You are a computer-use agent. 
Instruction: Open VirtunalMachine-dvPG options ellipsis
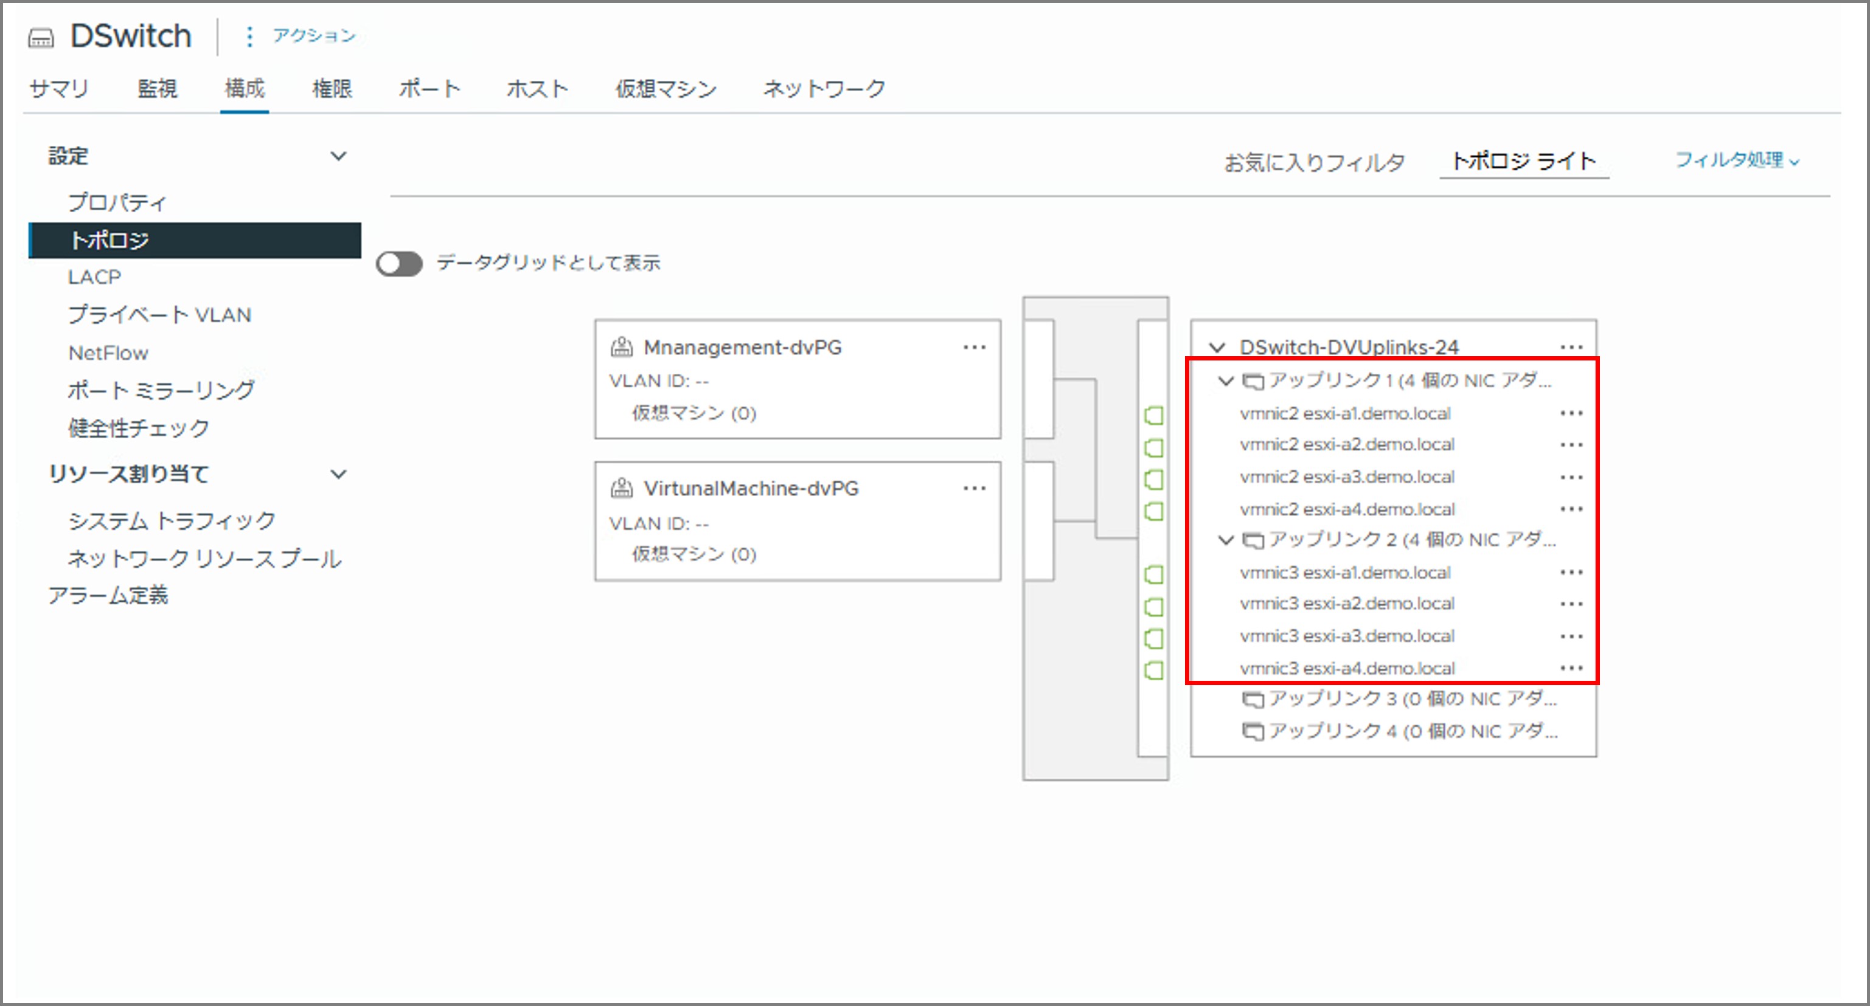point(974,488)
